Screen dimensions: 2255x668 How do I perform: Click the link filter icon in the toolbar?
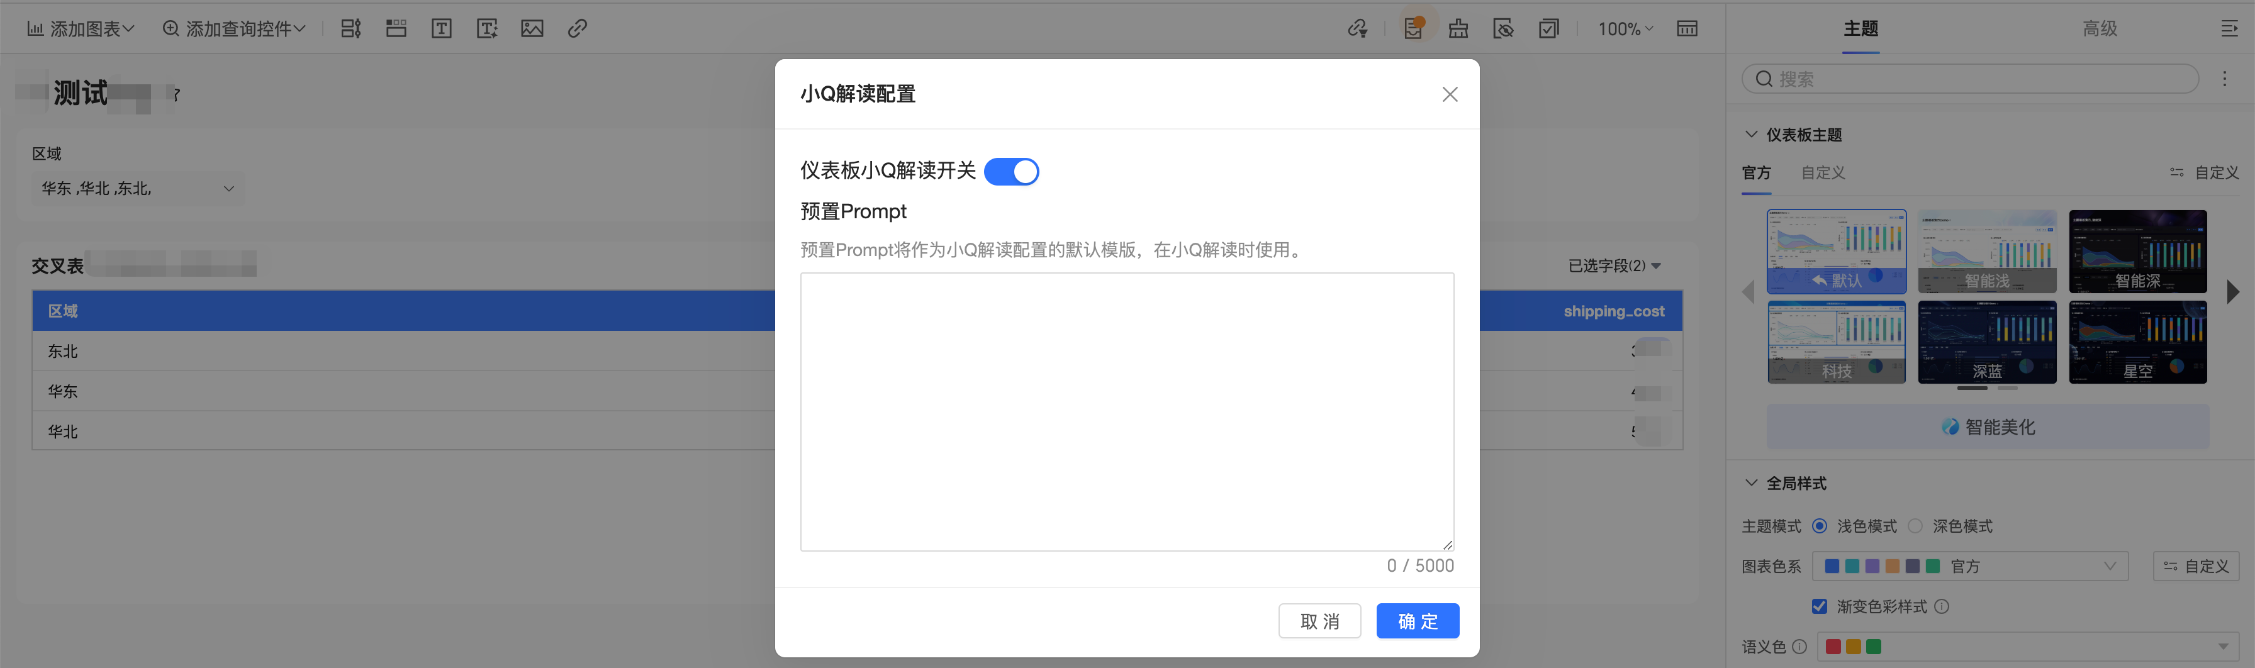coord(1358,29)
